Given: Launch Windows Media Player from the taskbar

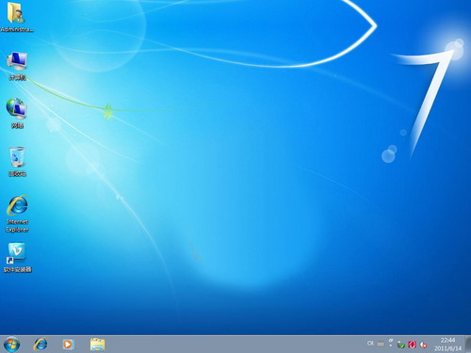Looking at the screenshot, I should [68, 345].
